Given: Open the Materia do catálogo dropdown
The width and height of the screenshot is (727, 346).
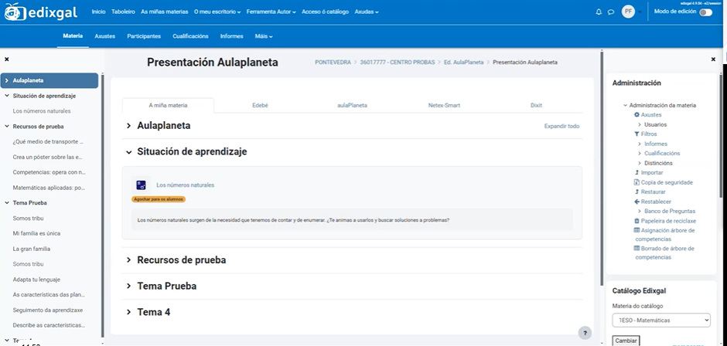Looking at the screenshot, I should (660, 320).
